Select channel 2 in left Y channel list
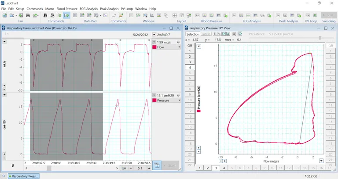Image resolution: width=338 pixels, height=179 pixels. pos(190,57)
